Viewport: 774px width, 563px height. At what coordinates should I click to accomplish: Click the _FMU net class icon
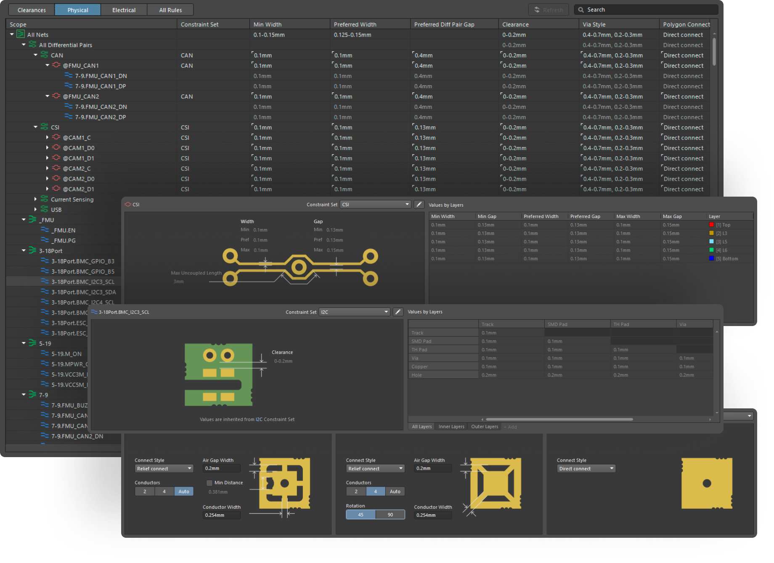32,220
